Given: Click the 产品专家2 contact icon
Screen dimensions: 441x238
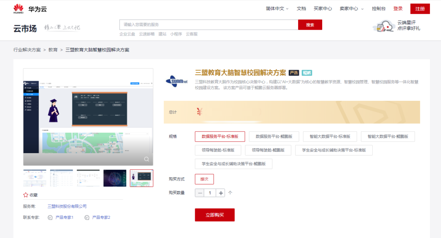Looking at the screenshot, I should [87, 218].
